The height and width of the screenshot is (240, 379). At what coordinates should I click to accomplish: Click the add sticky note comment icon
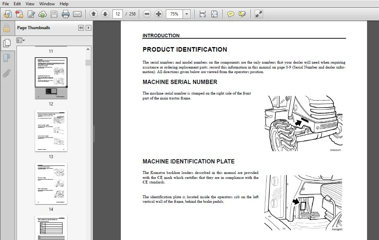[x=230, y=14]
